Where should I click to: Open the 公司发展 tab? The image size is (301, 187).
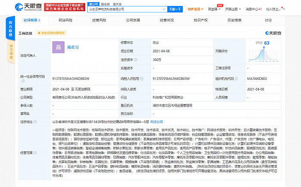pyautogui.click(x=133, y=20)
